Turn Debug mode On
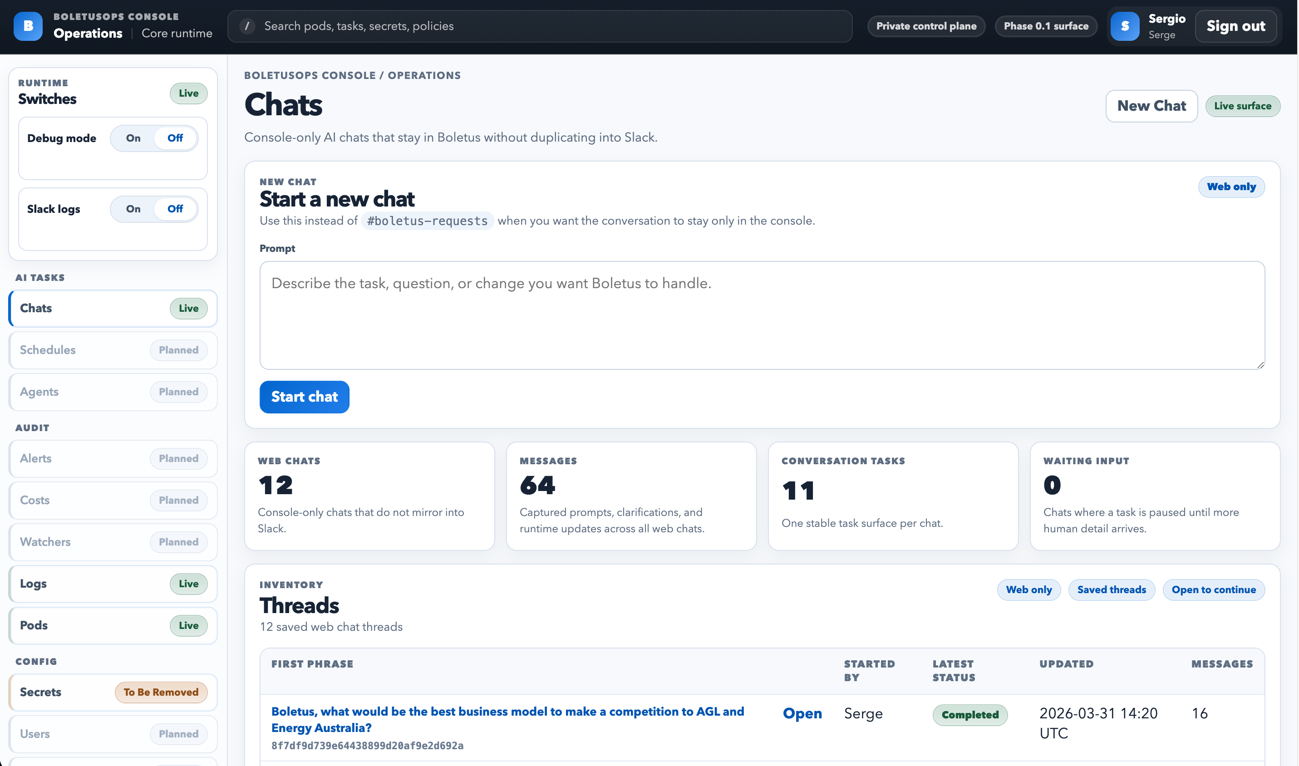This screenshot has height=766, width=1299. tap(133, 138)
